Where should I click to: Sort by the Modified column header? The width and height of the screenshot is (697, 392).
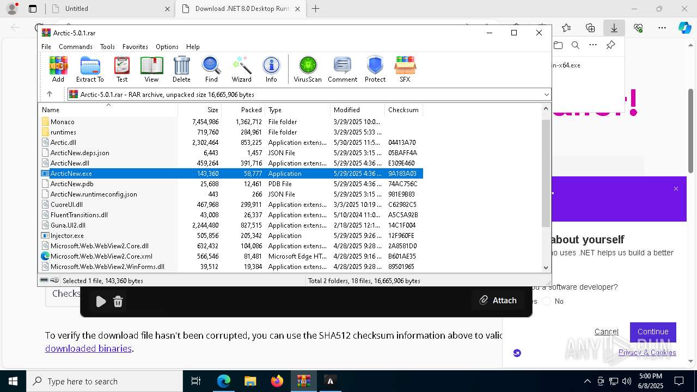point(357,110)
